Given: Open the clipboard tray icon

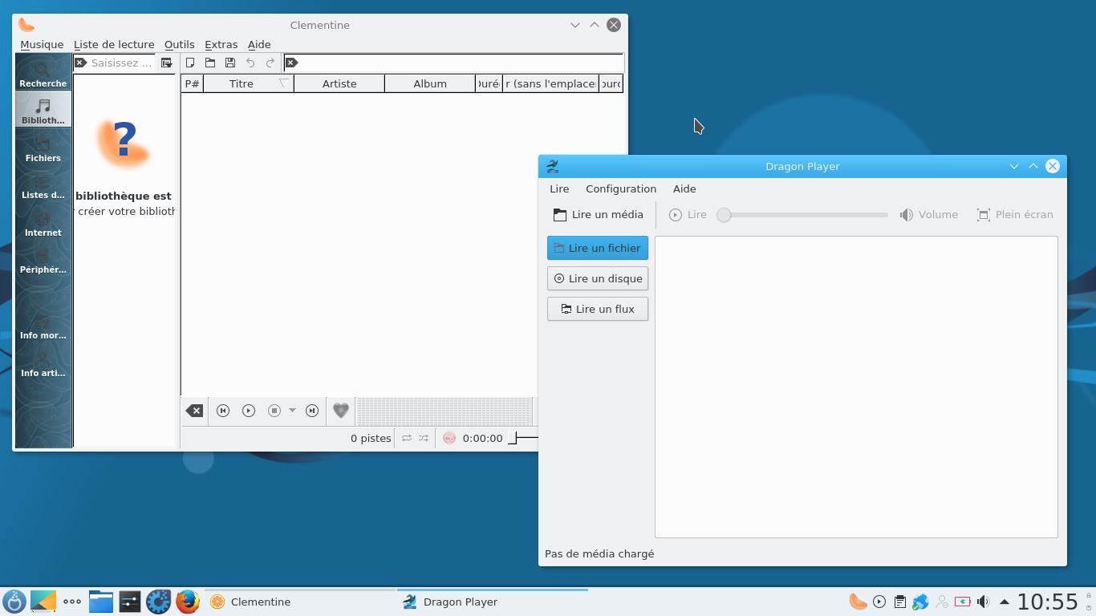Looking at the screenshot, I should coord(899,602).
